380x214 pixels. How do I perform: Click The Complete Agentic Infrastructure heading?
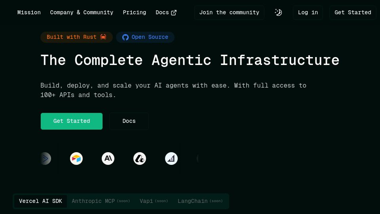(190, 60)
